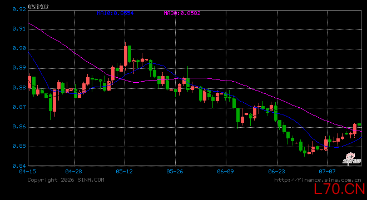Pick the 0.85 price axis label

(19, 146)
